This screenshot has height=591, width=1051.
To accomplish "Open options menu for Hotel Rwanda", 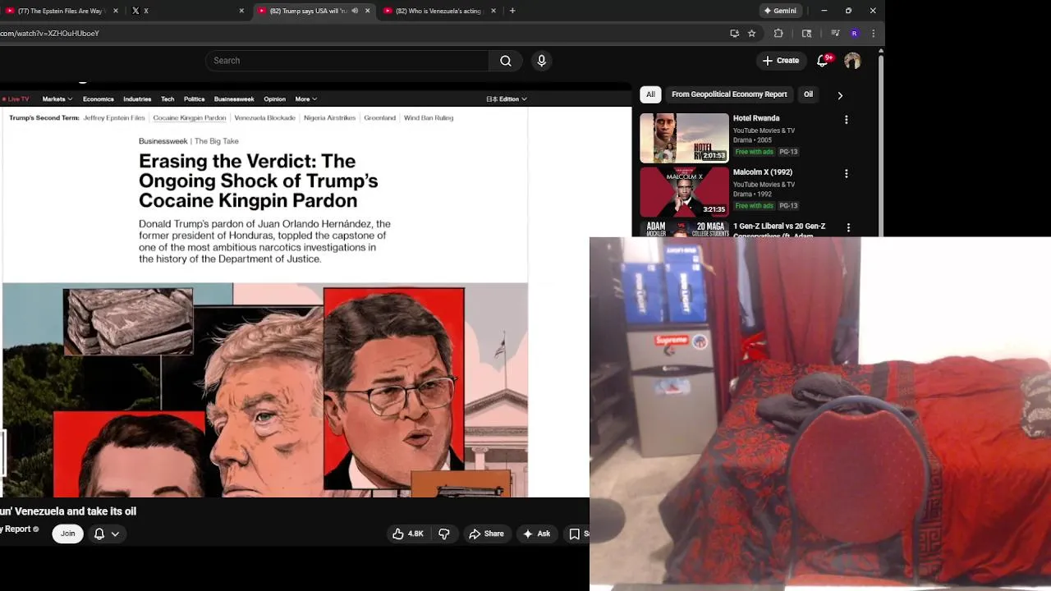I will pyautogui.click(x=847, y=120).
